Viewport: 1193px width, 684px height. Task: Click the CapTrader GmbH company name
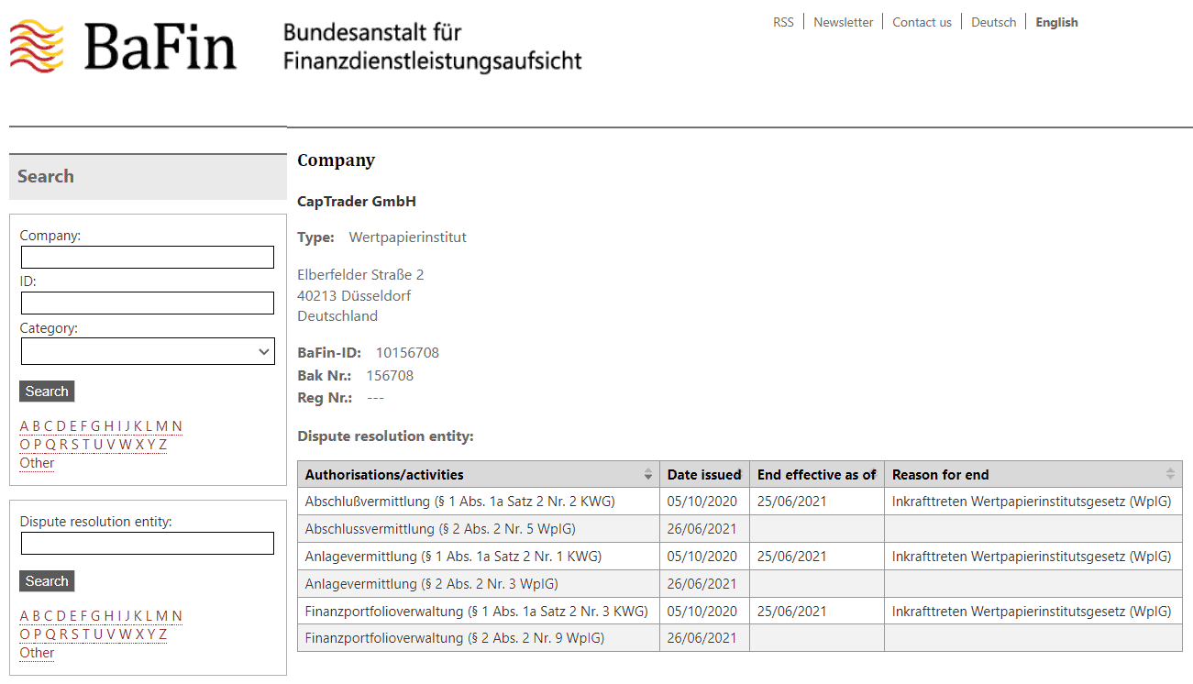357,201
